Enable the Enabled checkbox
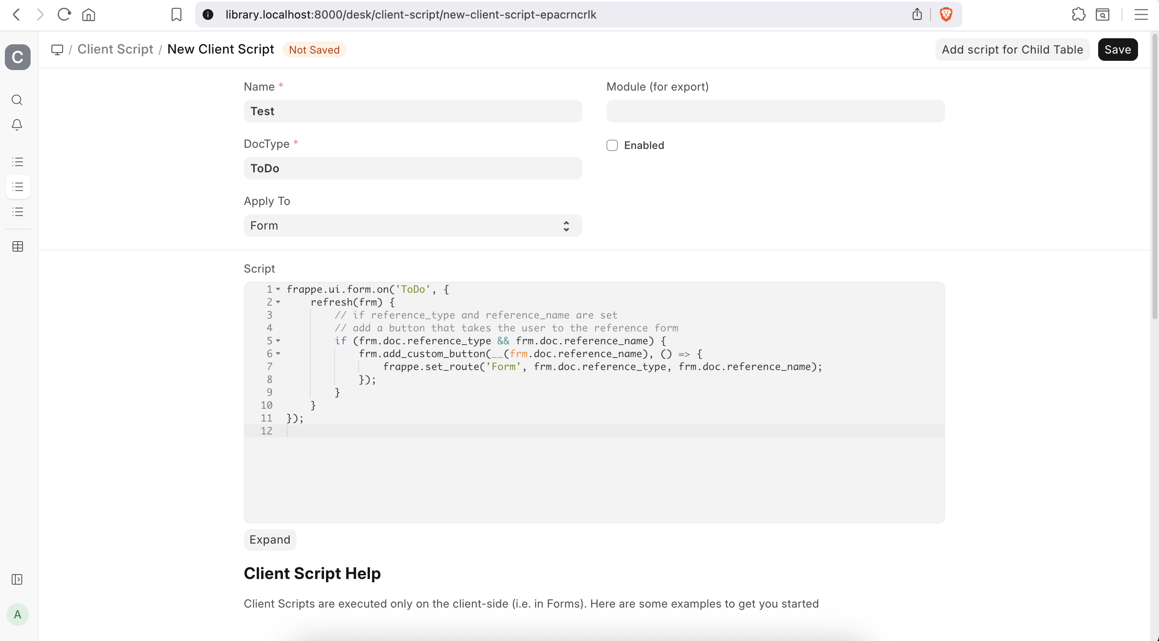 coord(612,145)
